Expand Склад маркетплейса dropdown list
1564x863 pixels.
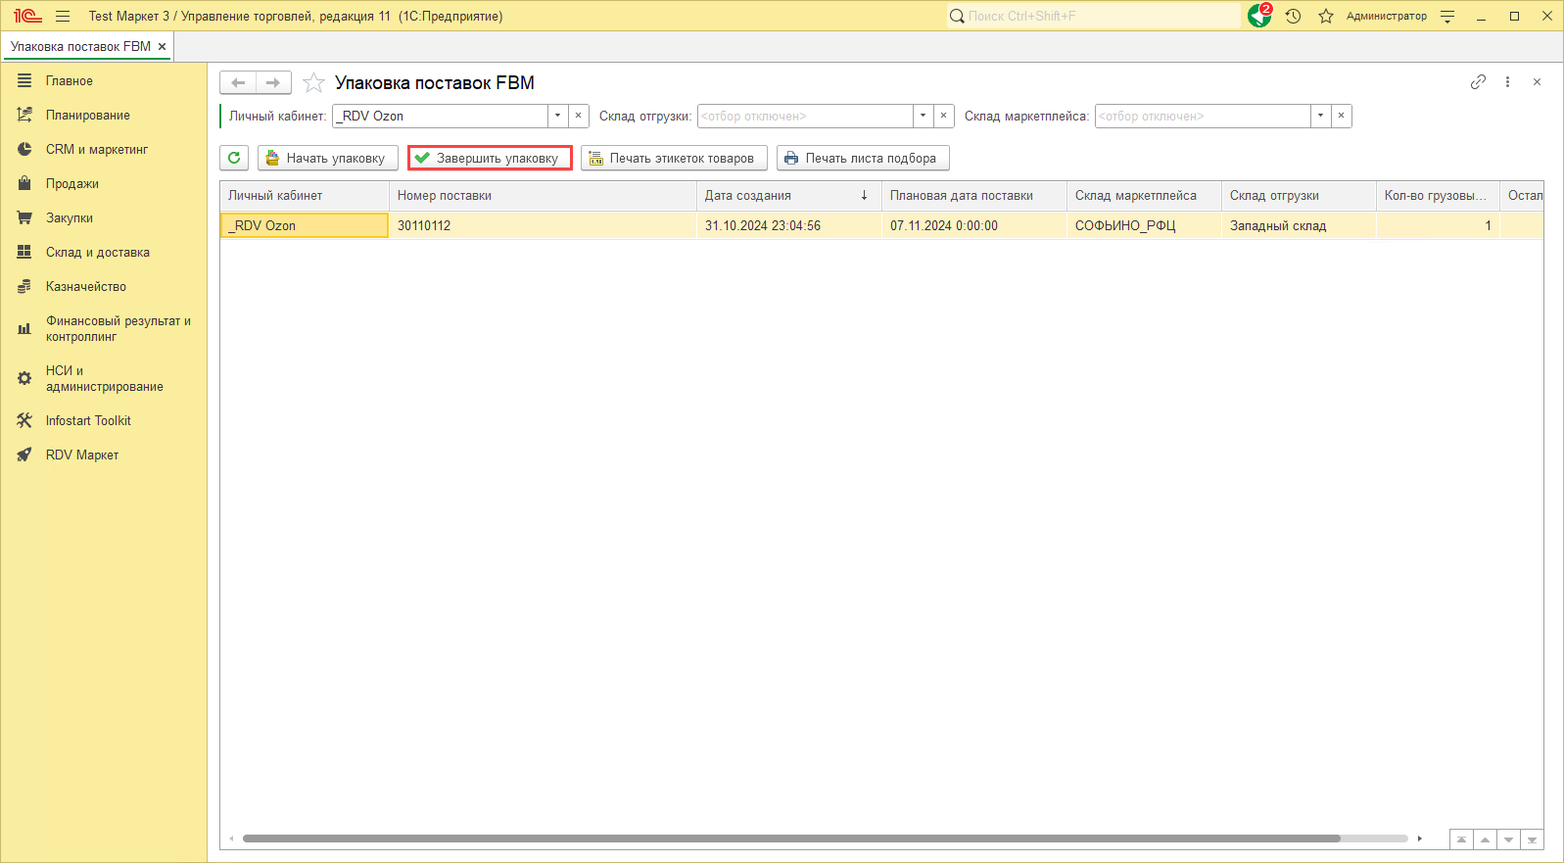pos(1321,116)
